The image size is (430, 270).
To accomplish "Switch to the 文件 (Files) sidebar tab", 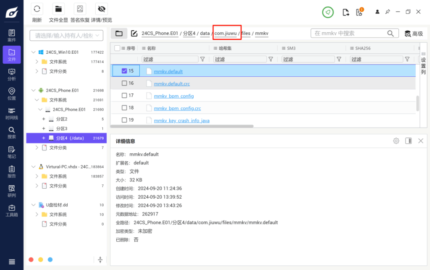I will (x=11, y=55).
